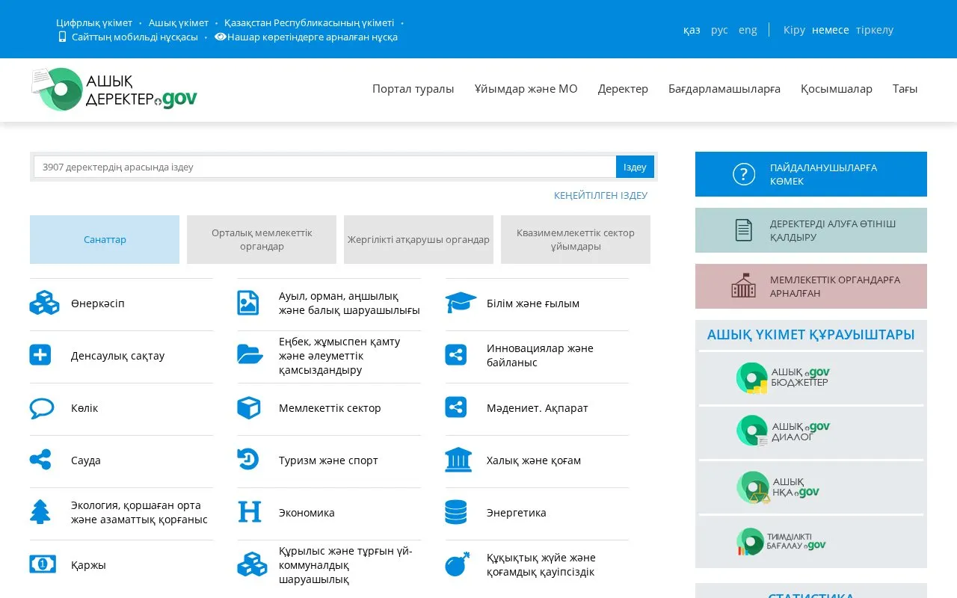Click the Құрылыс және тұрғын үй cubes icon

point(252,564)
